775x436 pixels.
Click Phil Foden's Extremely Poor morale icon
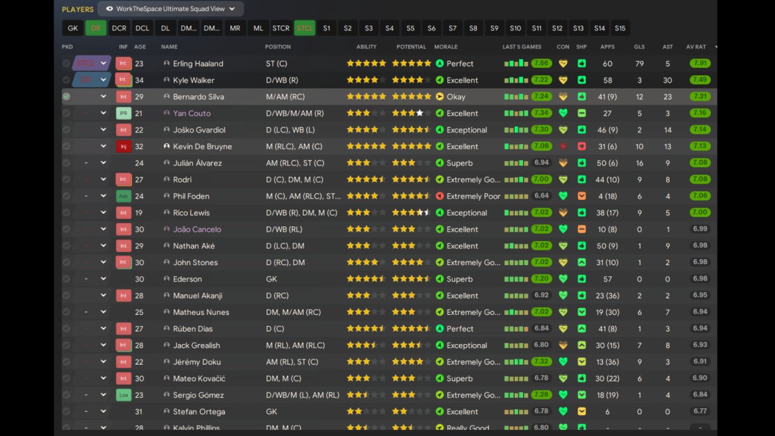click(x=440, y=196)
